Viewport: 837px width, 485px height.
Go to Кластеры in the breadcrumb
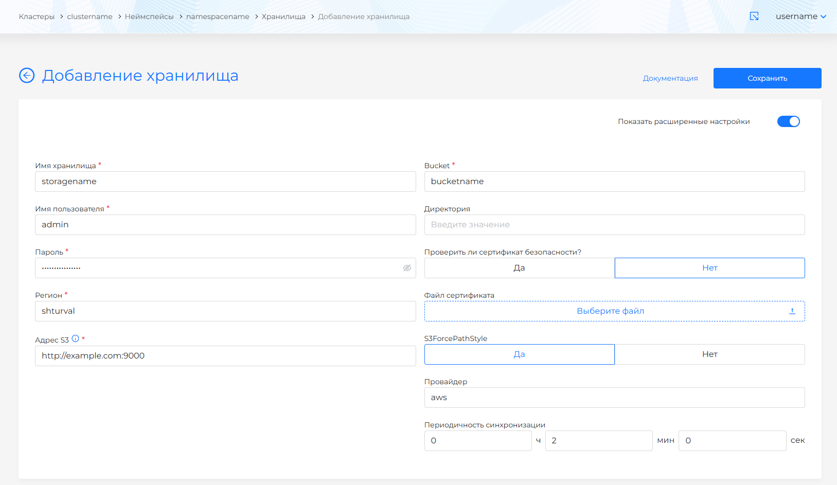point(37,16)
